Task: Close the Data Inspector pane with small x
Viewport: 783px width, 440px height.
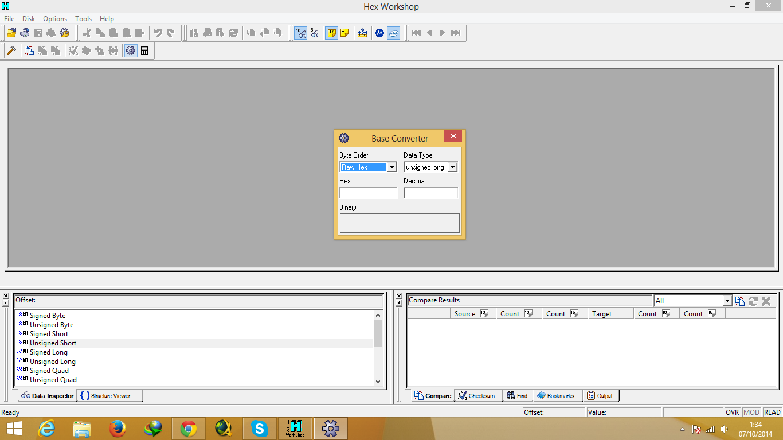Action: point(6,296)
